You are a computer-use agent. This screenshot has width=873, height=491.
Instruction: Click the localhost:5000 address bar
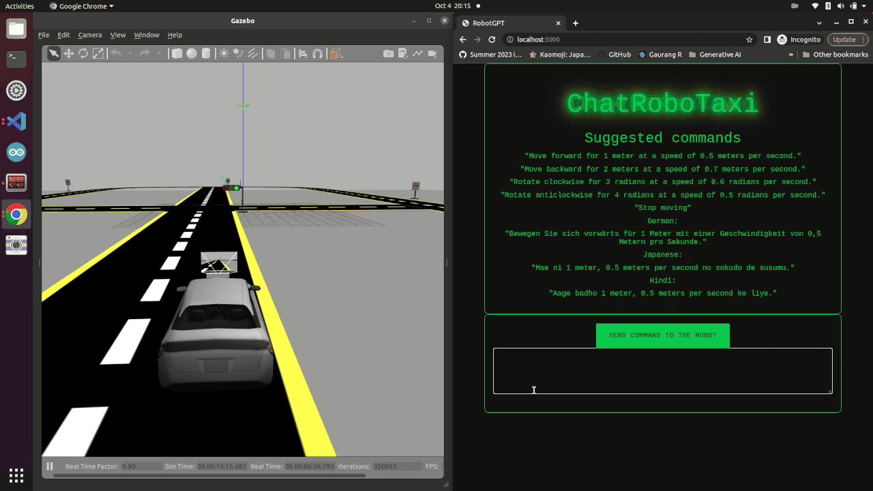tap(628, 40)
